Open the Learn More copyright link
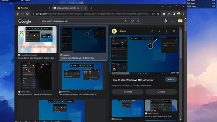The image size is (217, 122). 146,85
